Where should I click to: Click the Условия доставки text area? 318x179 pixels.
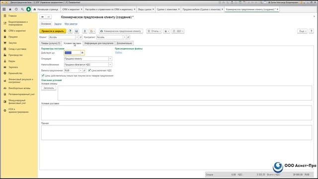pos(177,113)
